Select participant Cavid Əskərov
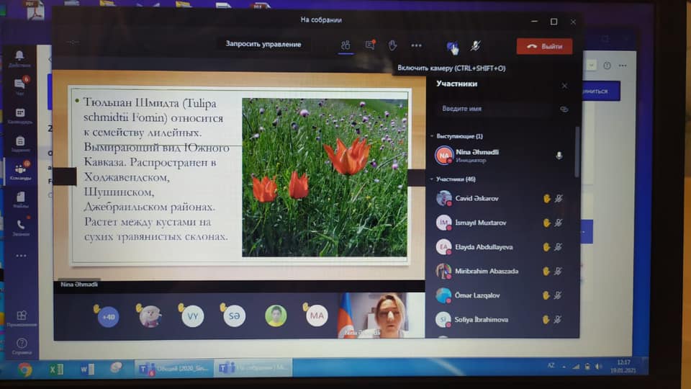This screenshot has width=691, height=389. [500, 199]
